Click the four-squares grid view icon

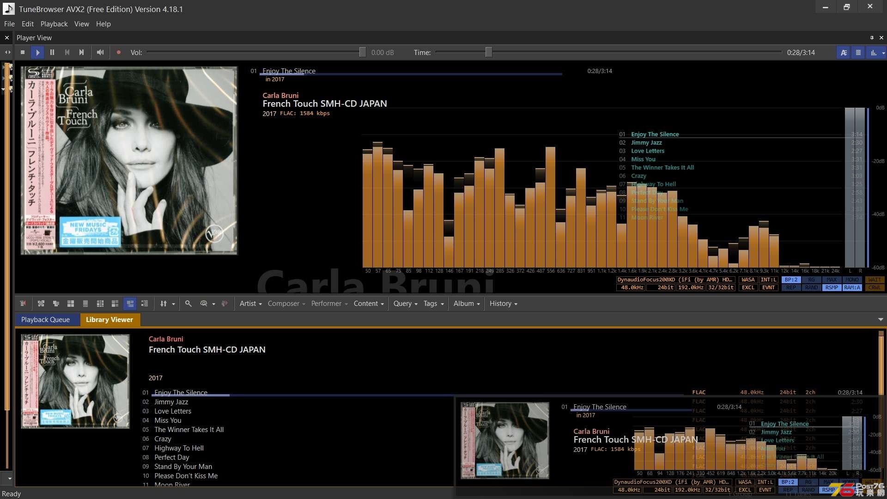(71, 304)
